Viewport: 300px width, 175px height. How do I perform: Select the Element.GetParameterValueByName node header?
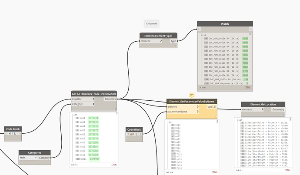coord(192,102)
